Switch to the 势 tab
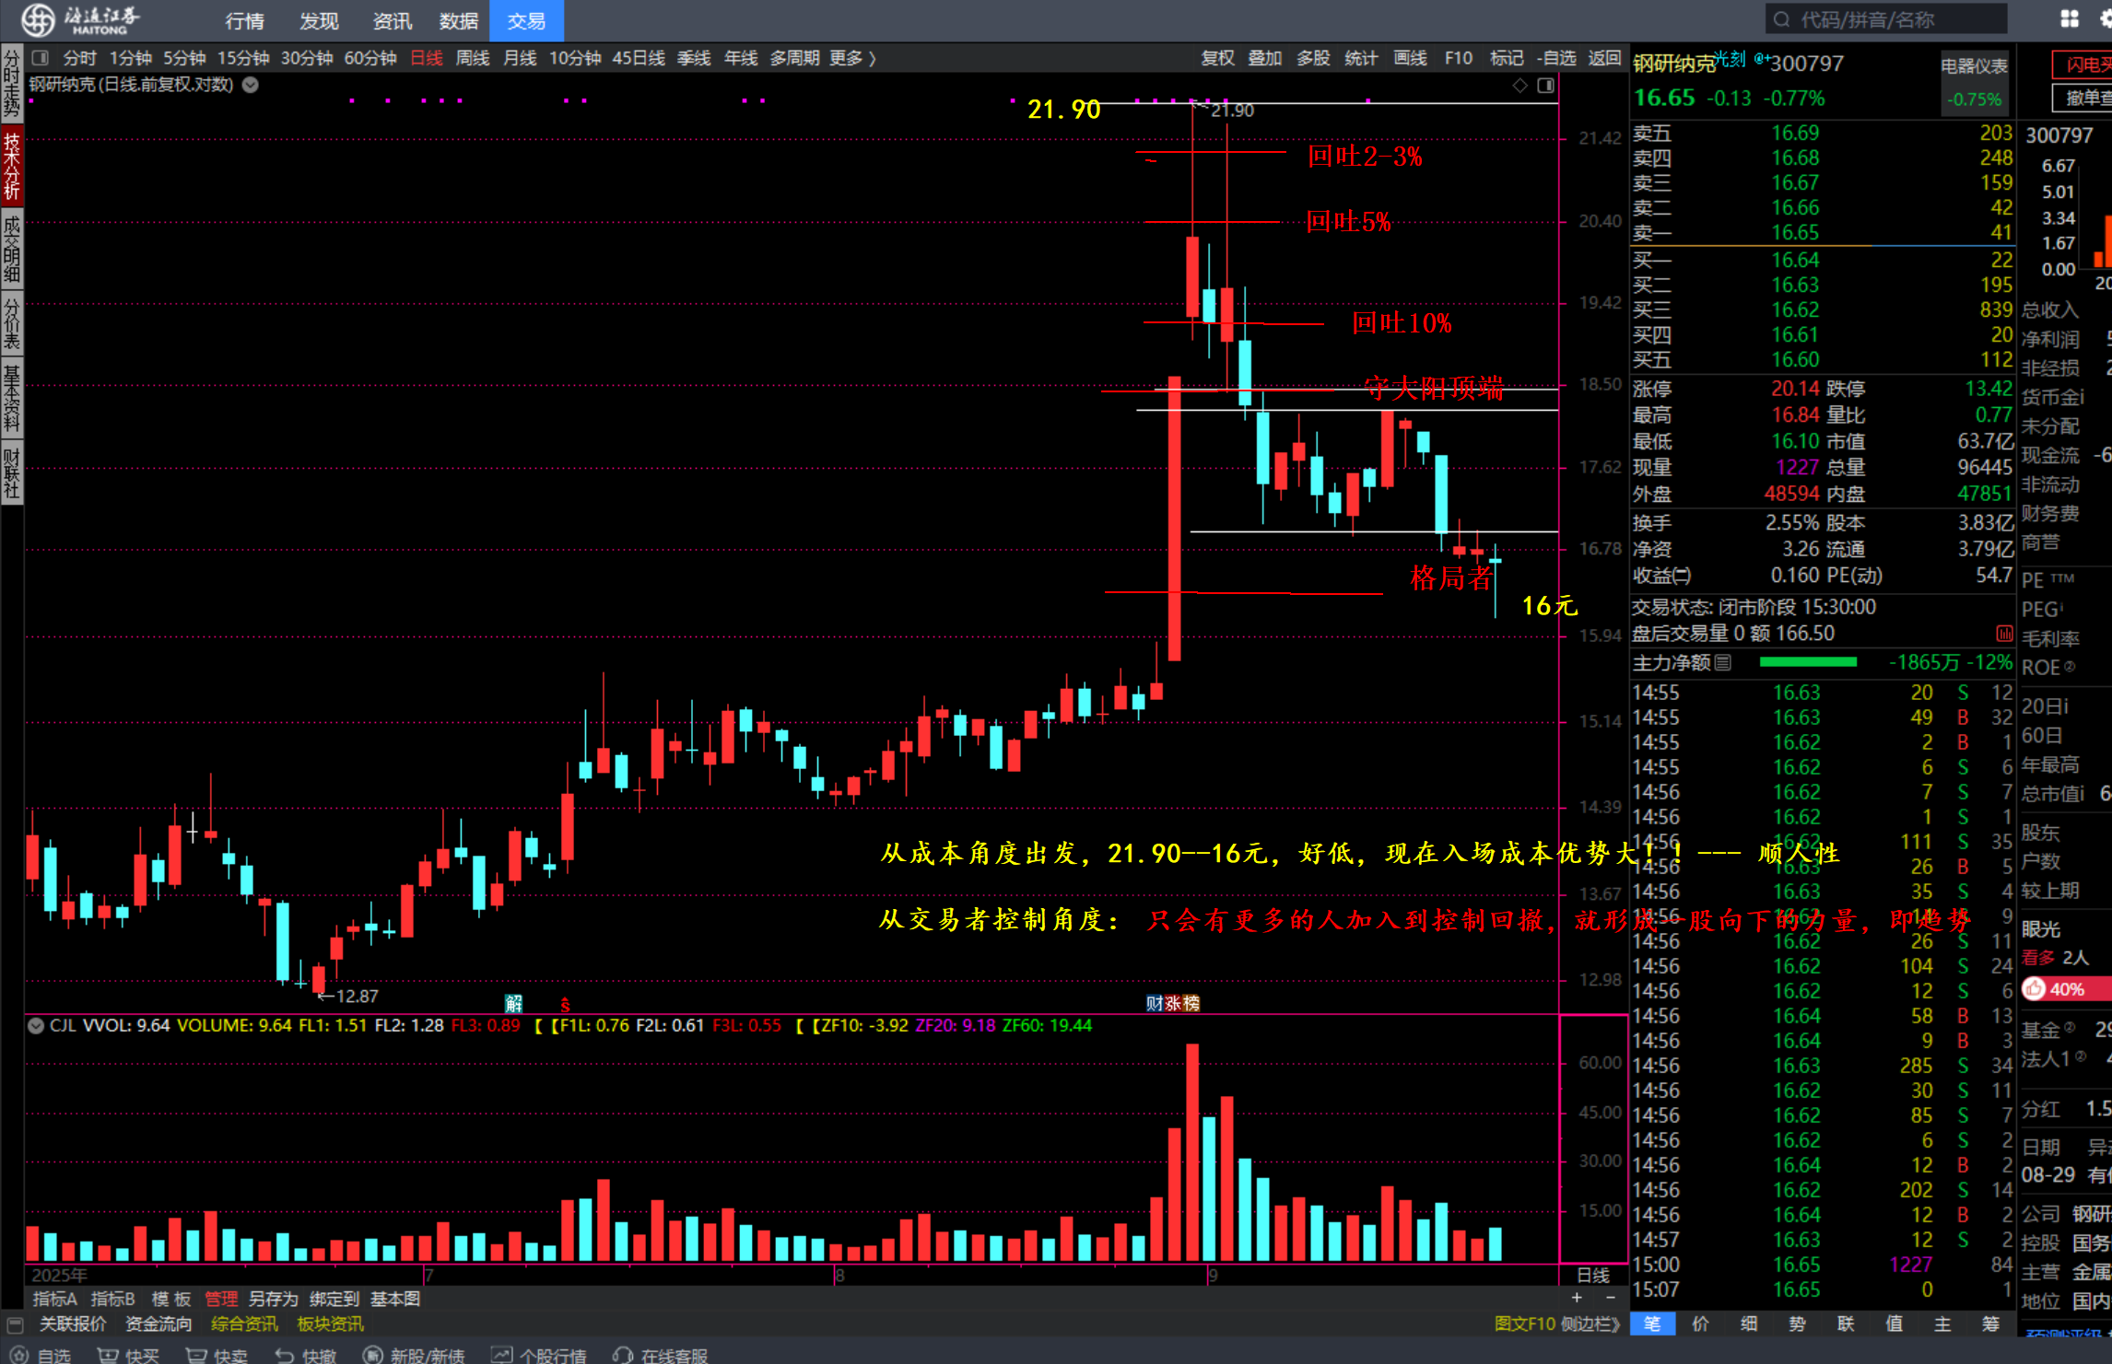The image size is (2112, 1364). click(x=1797, y=1323)
